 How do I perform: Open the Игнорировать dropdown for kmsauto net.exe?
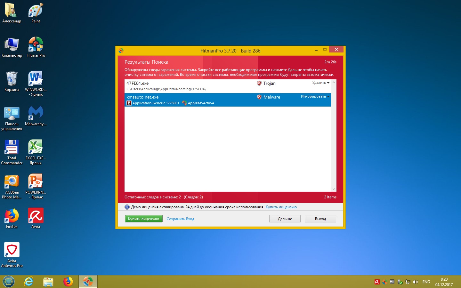tap(315, 96)
